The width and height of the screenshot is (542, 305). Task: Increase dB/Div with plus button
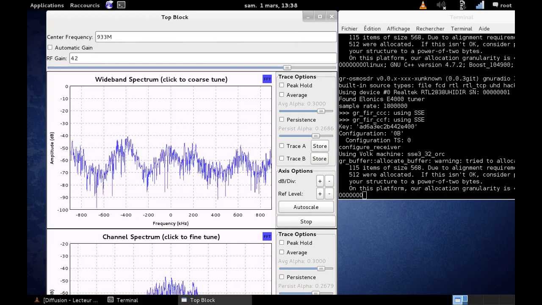[x=320, y=181]
